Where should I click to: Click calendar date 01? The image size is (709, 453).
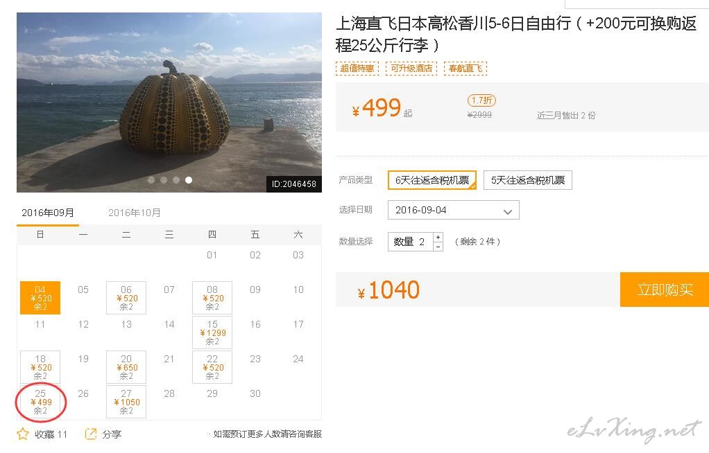click(212, 255)
